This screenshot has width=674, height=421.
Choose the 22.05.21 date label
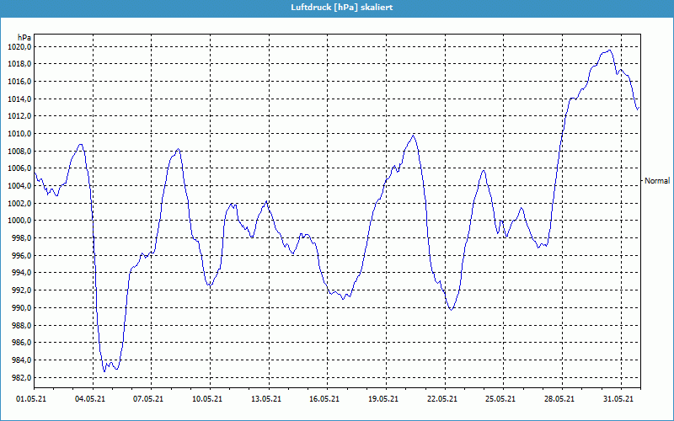(441, 399)
